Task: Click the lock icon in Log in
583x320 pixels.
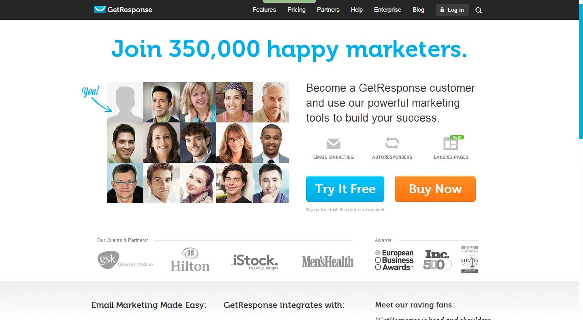Action: 442,10
